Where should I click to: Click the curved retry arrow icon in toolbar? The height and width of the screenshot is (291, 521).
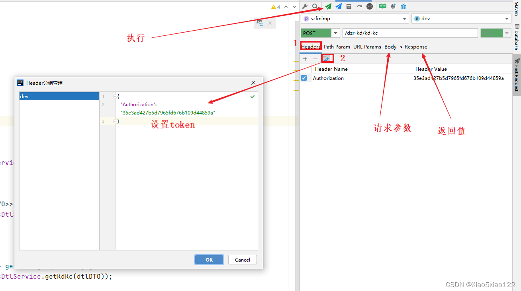pyautogui.click(x=359, y=6)
